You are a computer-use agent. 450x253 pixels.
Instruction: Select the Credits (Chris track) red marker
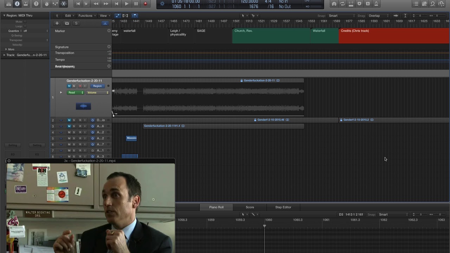coord(394,35)
